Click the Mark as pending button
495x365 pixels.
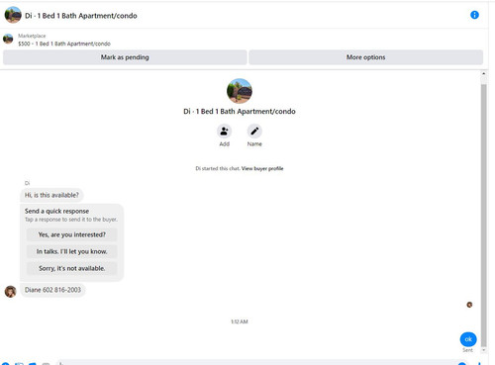[x=125, y=57]
